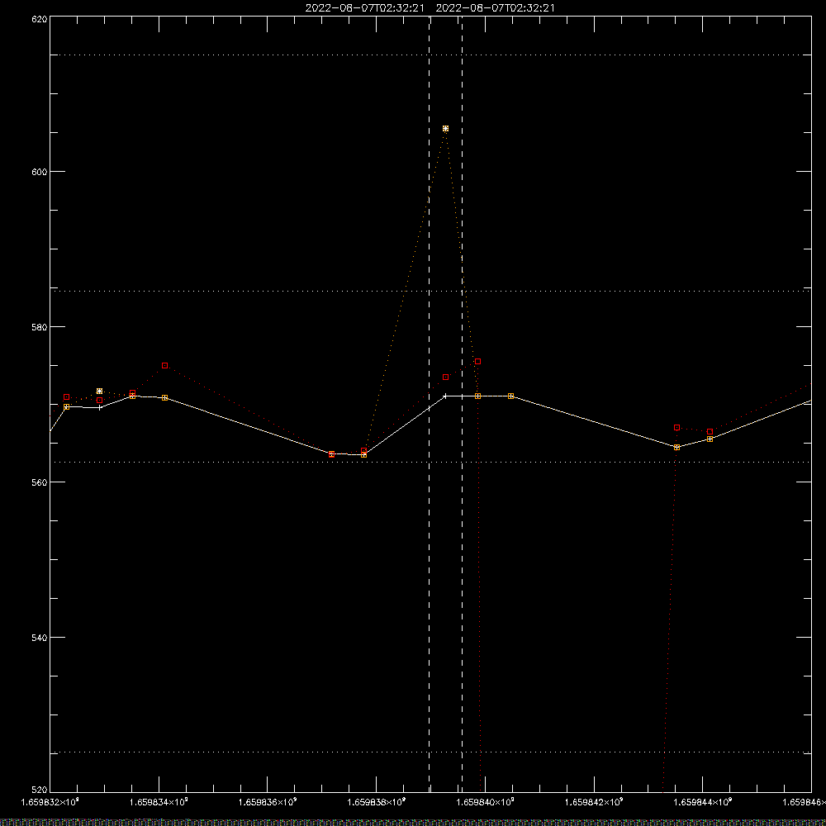
Task: Select the 560 y-axis label
Action: point(40,482)
